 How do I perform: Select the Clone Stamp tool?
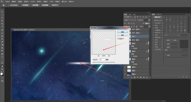point(2,36)
